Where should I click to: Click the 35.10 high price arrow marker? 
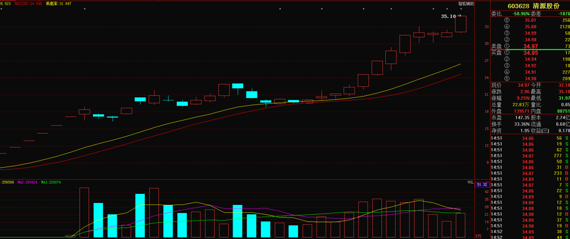pyautogui.click(x=451, y=16)
